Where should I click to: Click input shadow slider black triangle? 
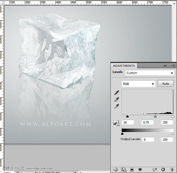[x=127, y=116]
